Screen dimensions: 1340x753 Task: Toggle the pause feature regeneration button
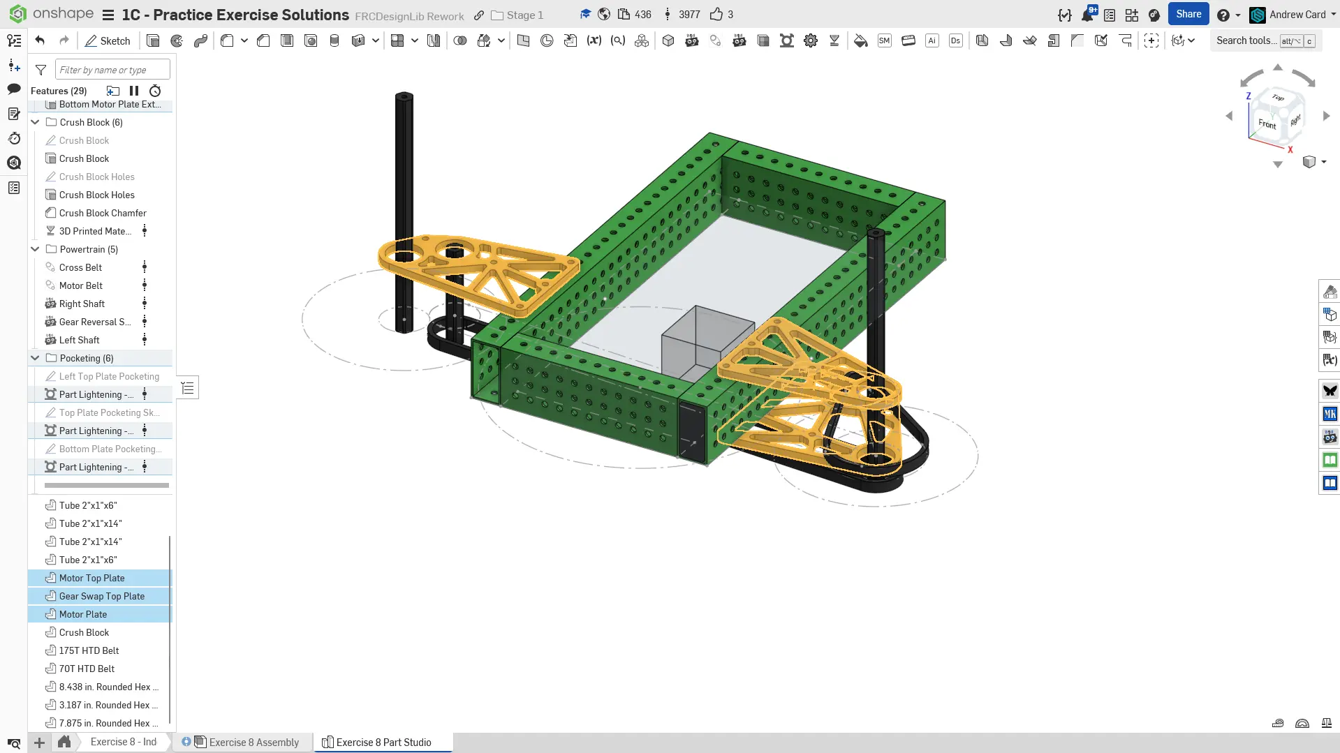click(134, 91)
